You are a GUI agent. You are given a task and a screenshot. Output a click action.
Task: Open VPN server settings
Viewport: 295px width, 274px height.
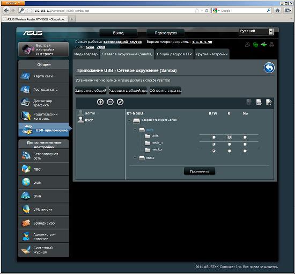pos(43,210)
